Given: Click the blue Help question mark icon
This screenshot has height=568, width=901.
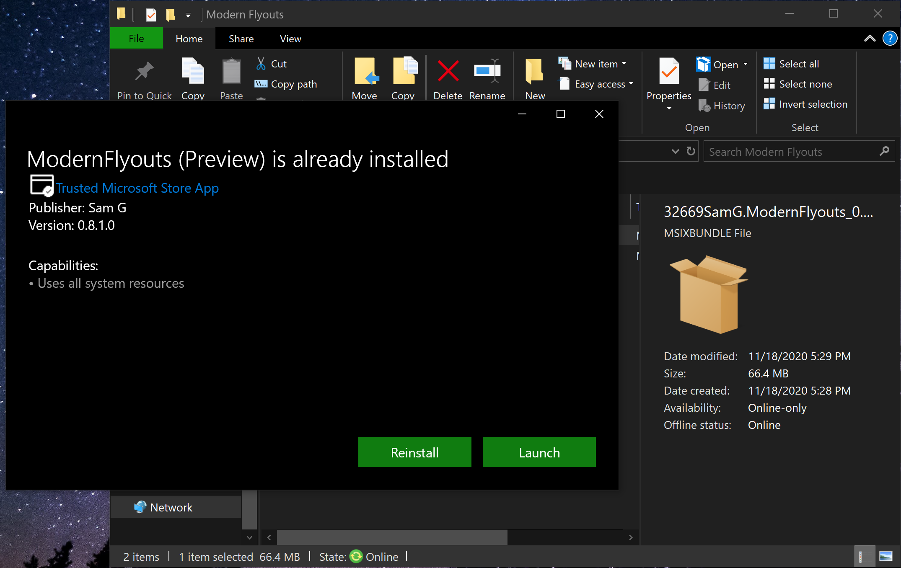Looking at the screenshot, I should pos(890,39).
